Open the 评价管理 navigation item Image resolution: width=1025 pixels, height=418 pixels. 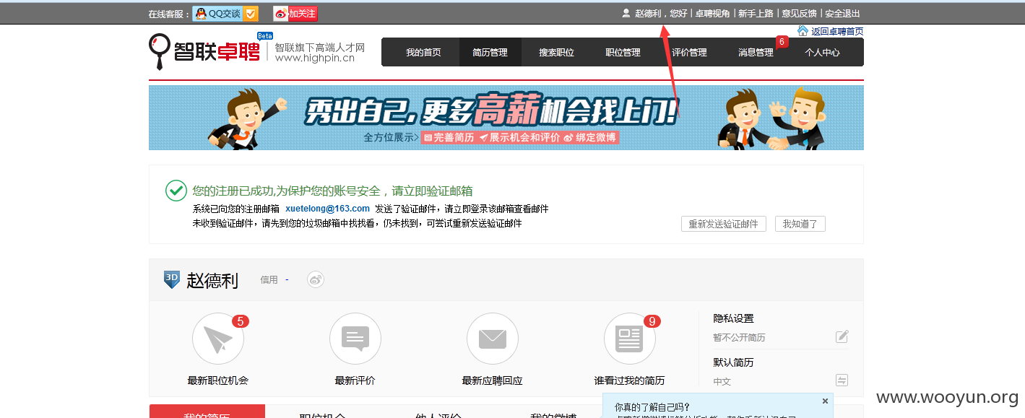tap(689, 53)
